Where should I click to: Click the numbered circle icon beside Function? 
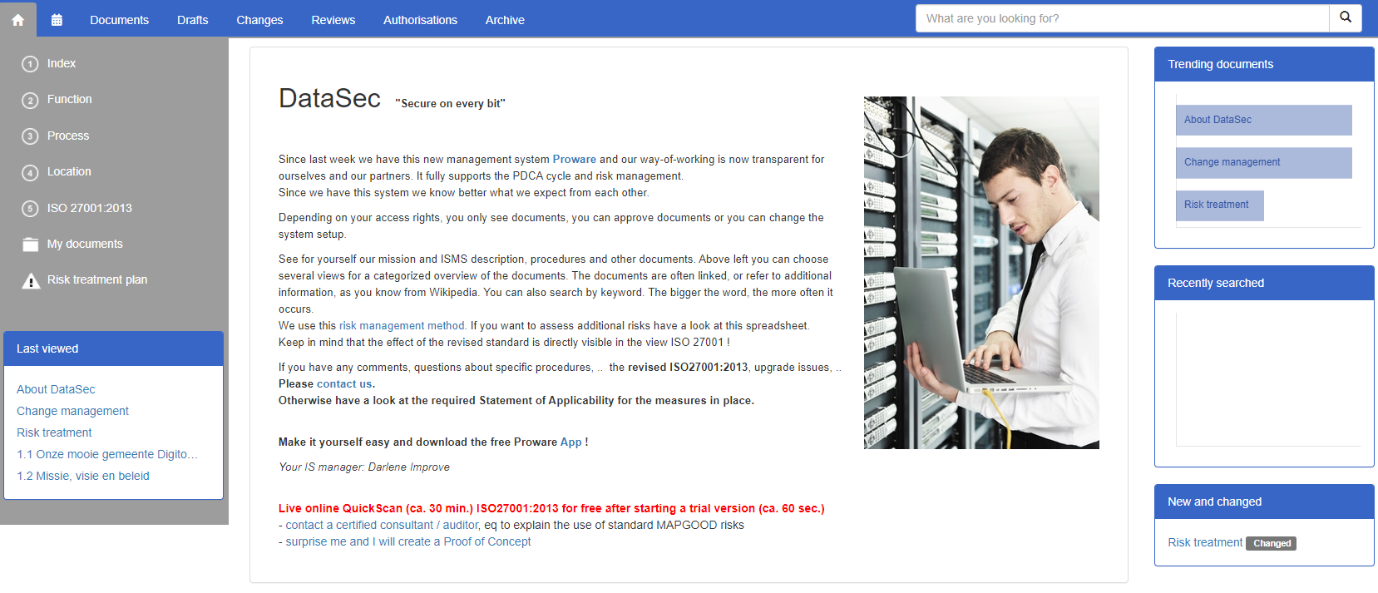pos(30,100)
